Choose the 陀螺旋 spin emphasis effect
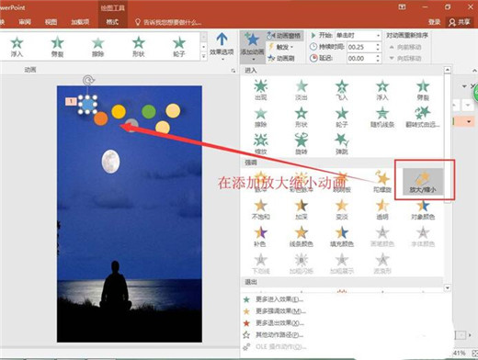 pyautogui.click(x=382, y=182)
